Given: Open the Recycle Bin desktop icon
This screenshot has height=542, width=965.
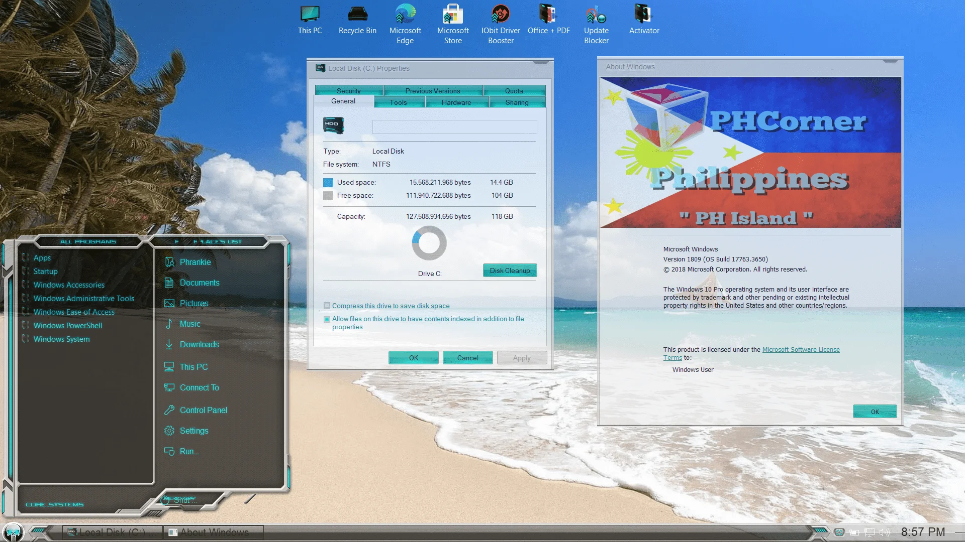Looking at the screenshot, I should coord(357,20).
